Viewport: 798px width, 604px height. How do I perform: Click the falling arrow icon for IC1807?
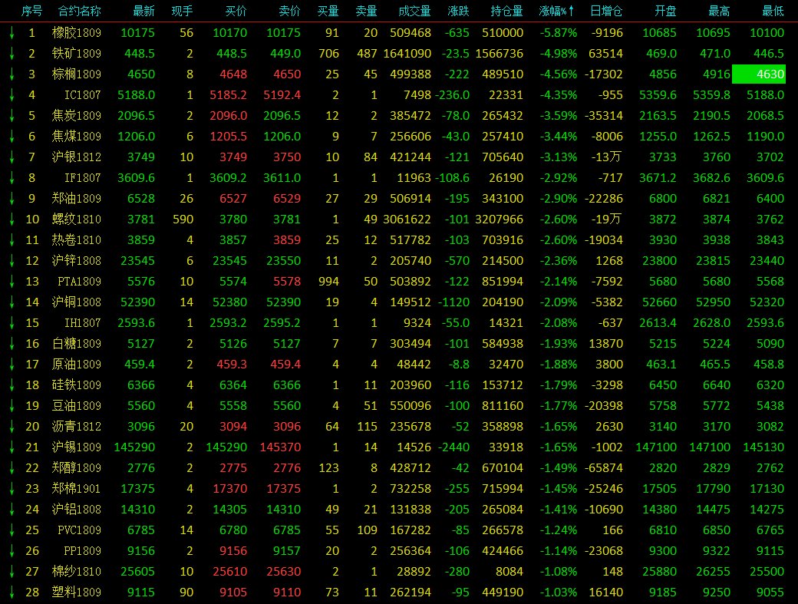12,95
